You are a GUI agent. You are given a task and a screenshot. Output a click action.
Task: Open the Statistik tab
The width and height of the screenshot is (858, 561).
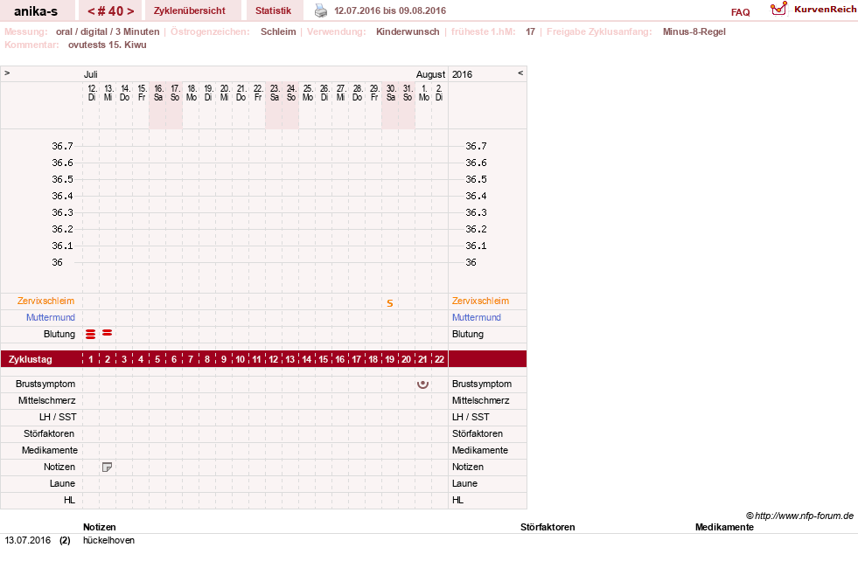pos(273,10)
